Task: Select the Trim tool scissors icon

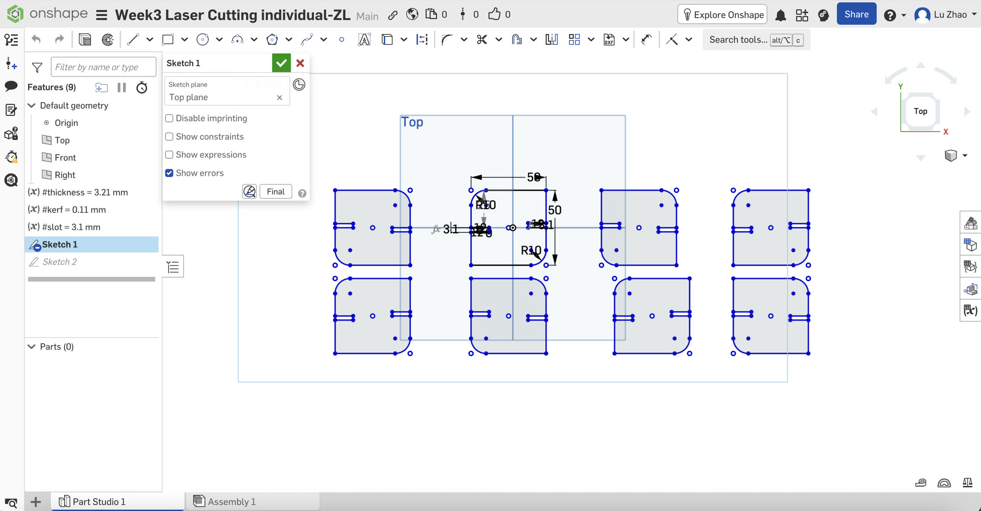Action: tap(482, 40)
